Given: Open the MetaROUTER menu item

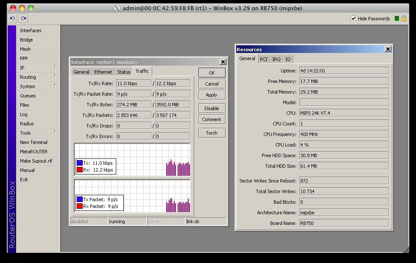Looking at the screenshot, I should (x=38, y=152).
